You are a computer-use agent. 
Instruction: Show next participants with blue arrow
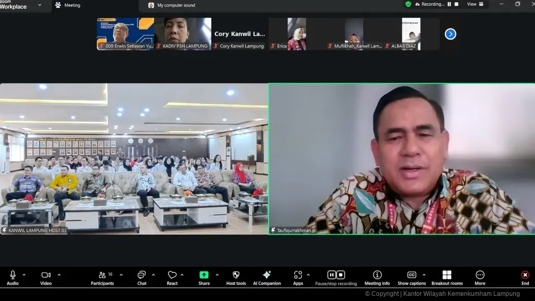(450, 34)
